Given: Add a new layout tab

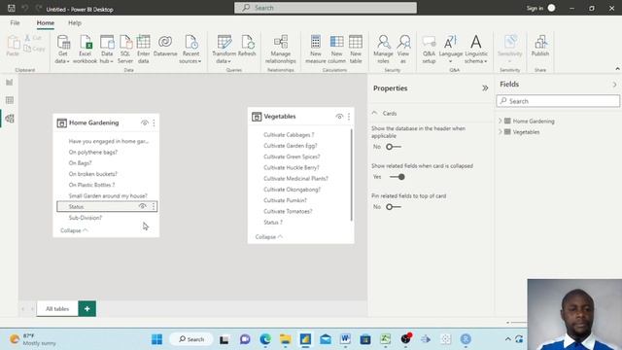Looking at the screenshot, I should point(86,309).
